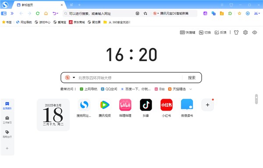This screenshot has height=168, width=263.
Task: Open 聚划算 bookmark
Action: coord(94,22)
